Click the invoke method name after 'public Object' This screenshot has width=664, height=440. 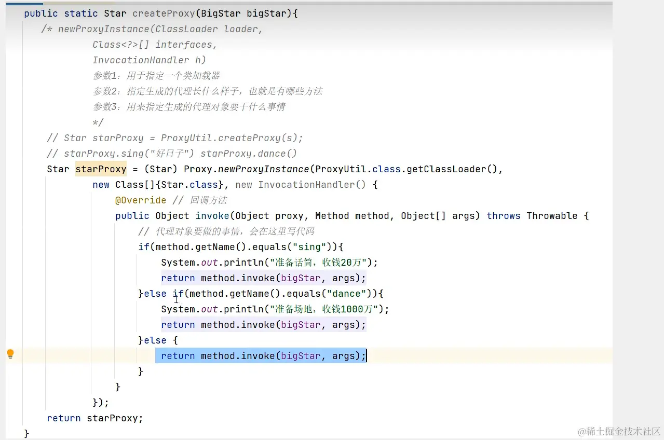click(212, 216)
